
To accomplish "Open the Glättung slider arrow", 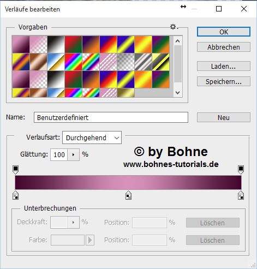I will [x=73, y=154].
